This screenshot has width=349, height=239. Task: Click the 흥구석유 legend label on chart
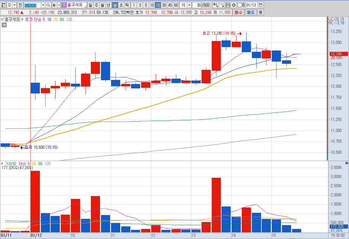click(x=12, y=19)
